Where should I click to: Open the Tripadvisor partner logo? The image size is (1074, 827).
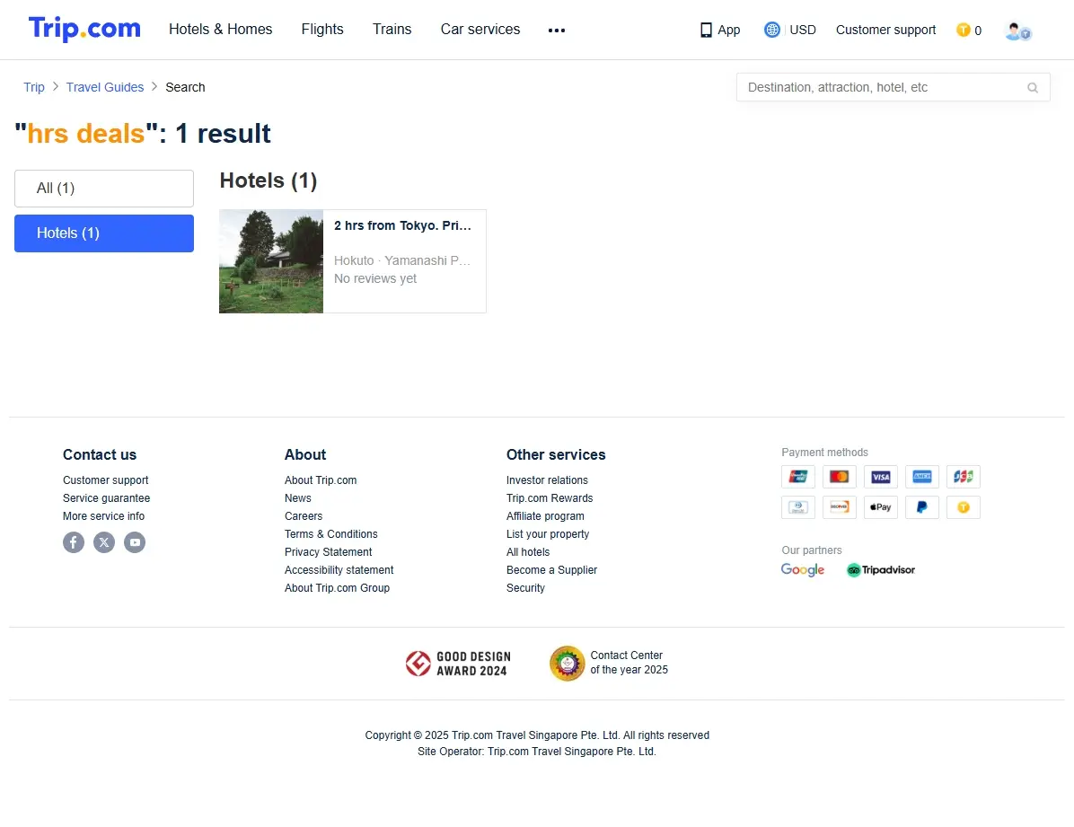point(881,569)
